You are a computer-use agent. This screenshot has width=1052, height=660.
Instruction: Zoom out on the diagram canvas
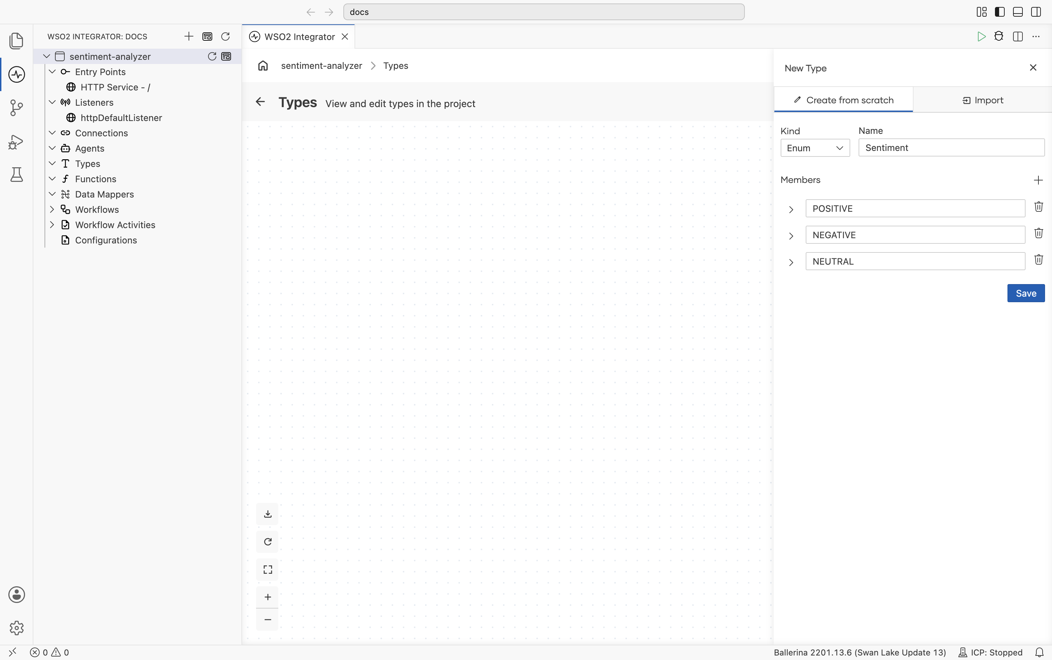click(x=268, y=619)
